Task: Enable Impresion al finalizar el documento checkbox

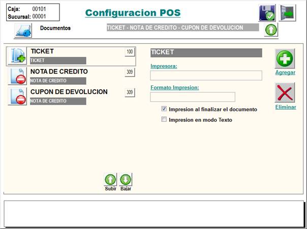Action: click(x=164, y=109)
